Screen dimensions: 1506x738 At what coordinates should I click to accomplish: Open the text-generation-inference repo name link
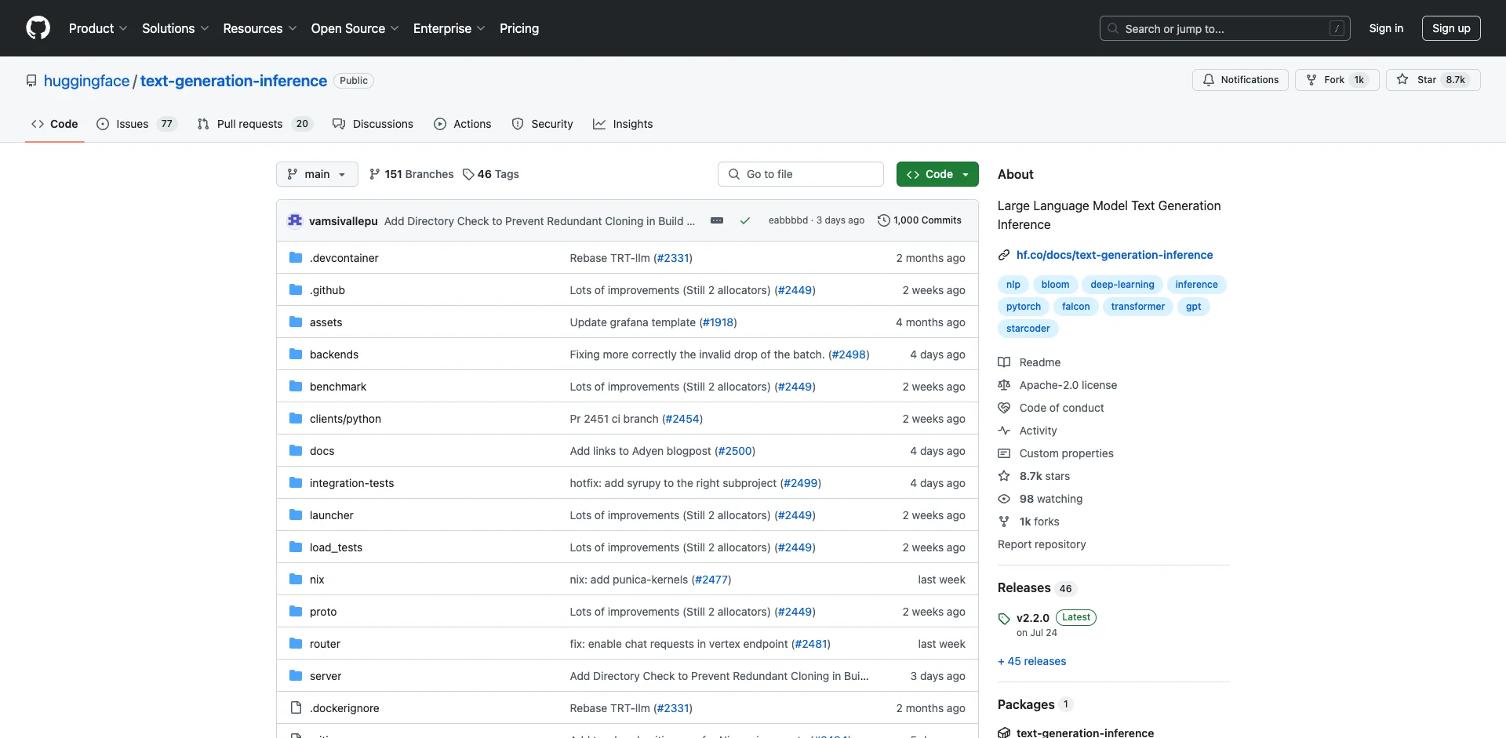coord(234,81)
